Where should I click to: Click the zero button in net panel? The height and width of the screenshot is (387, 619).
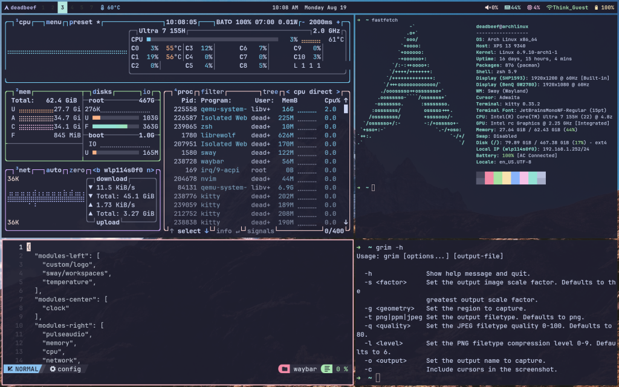point(77,171)
